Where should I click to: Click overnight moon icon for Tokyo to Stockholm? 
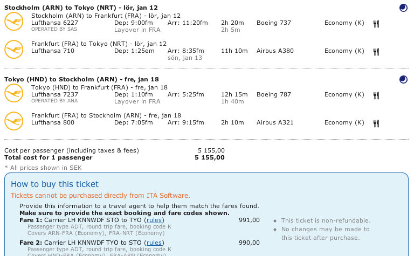click(403, 79)
